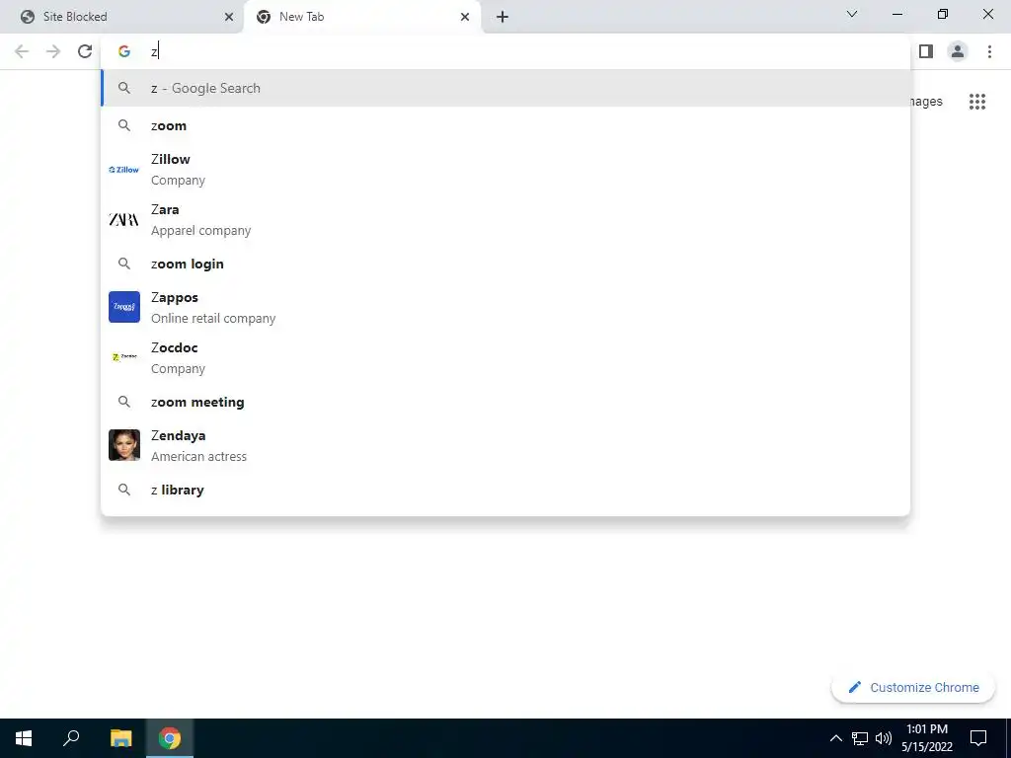Open Windows taskbar search
The image size is (1011, 758).
coord(71,738)
